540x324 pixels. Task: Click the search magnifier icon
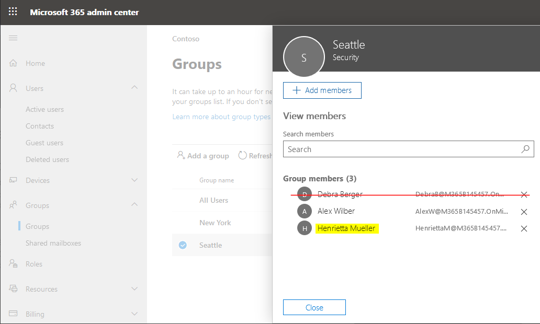(525, 149)
